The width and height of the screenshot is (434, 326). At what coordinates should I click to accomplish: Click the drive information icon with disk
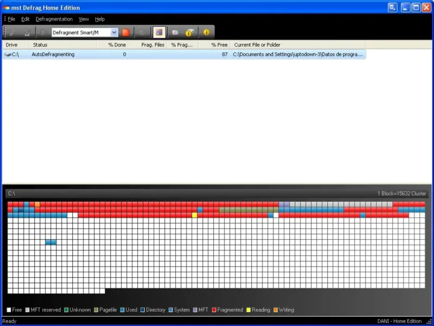pos(189,33)
